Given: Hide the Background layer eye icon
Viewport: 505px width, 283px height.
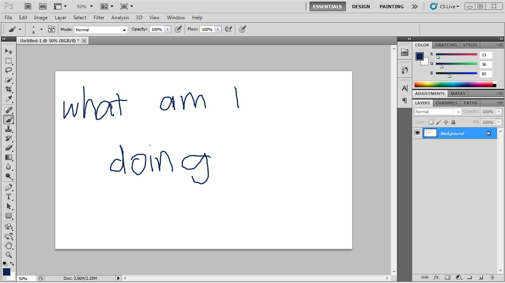Looking at the screenshot, I should pos(417,133).
